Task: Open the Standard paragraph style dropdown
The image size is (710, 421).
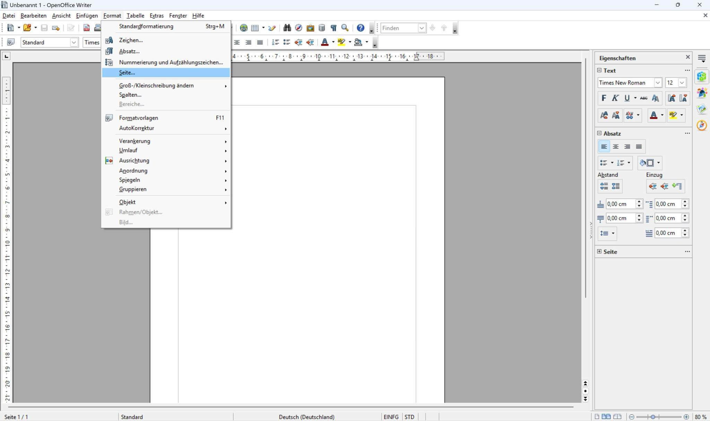Action: [x=74, y=42]
